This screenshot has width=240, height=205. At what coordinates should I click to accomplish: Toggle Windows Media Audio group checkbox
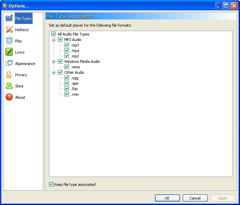point(60,61)
